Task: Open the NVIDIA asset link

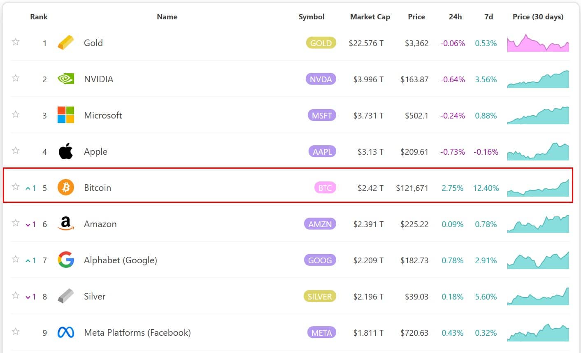Action: [x=98, y=79]
